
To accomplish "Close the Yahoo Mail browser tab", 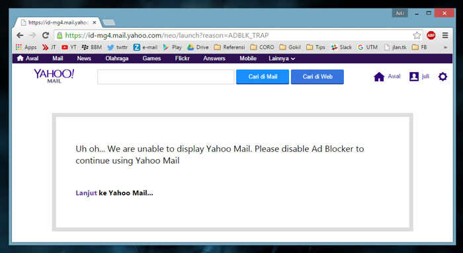I will (94, 22).
